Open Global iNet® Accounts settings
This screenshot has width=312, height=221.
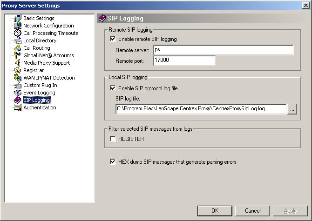[48, 55]
